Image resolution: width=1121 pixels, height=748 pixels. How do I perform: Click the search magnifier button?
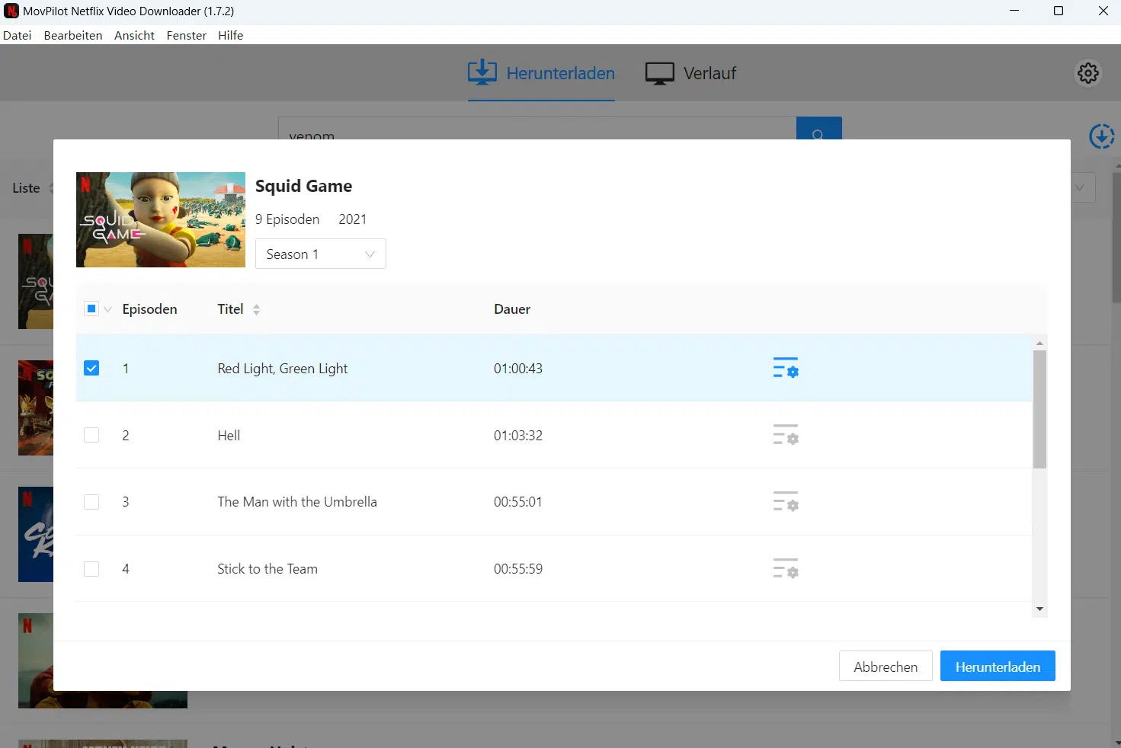coord(818,129)
